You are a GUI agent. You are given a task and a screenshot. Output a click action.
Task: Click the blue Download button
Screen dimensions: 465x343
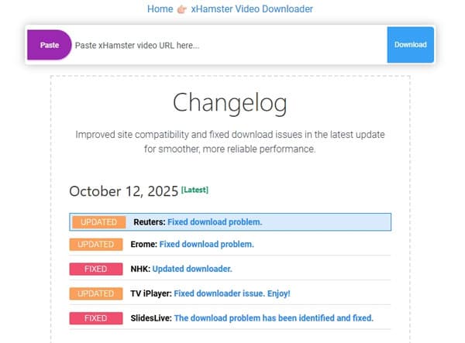410,45
